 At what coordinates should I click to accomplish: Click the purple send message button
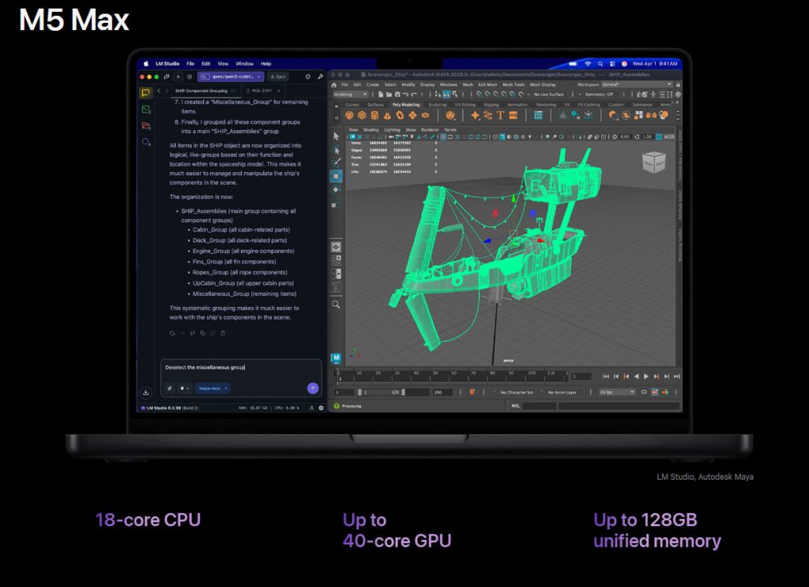click(x=313, y=388)
